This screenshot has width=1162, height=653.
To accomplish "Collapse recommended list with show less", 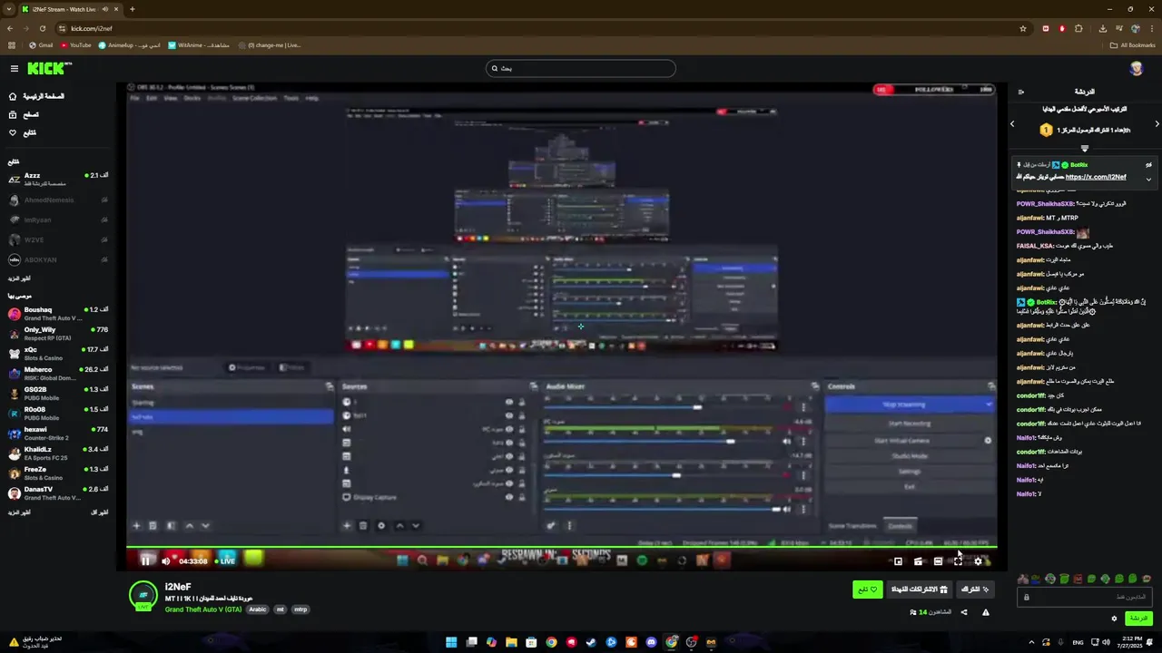I will (x=100, y=512).
